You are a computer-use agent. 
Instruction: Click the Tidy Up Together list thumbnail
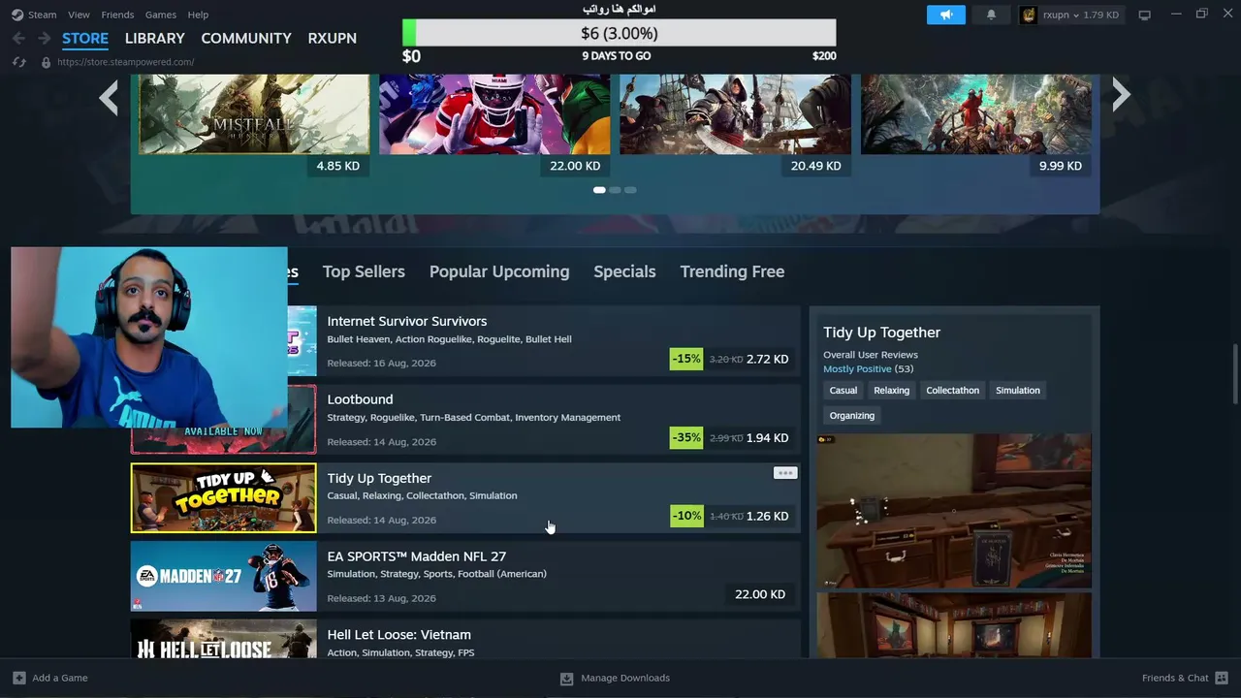223,498
